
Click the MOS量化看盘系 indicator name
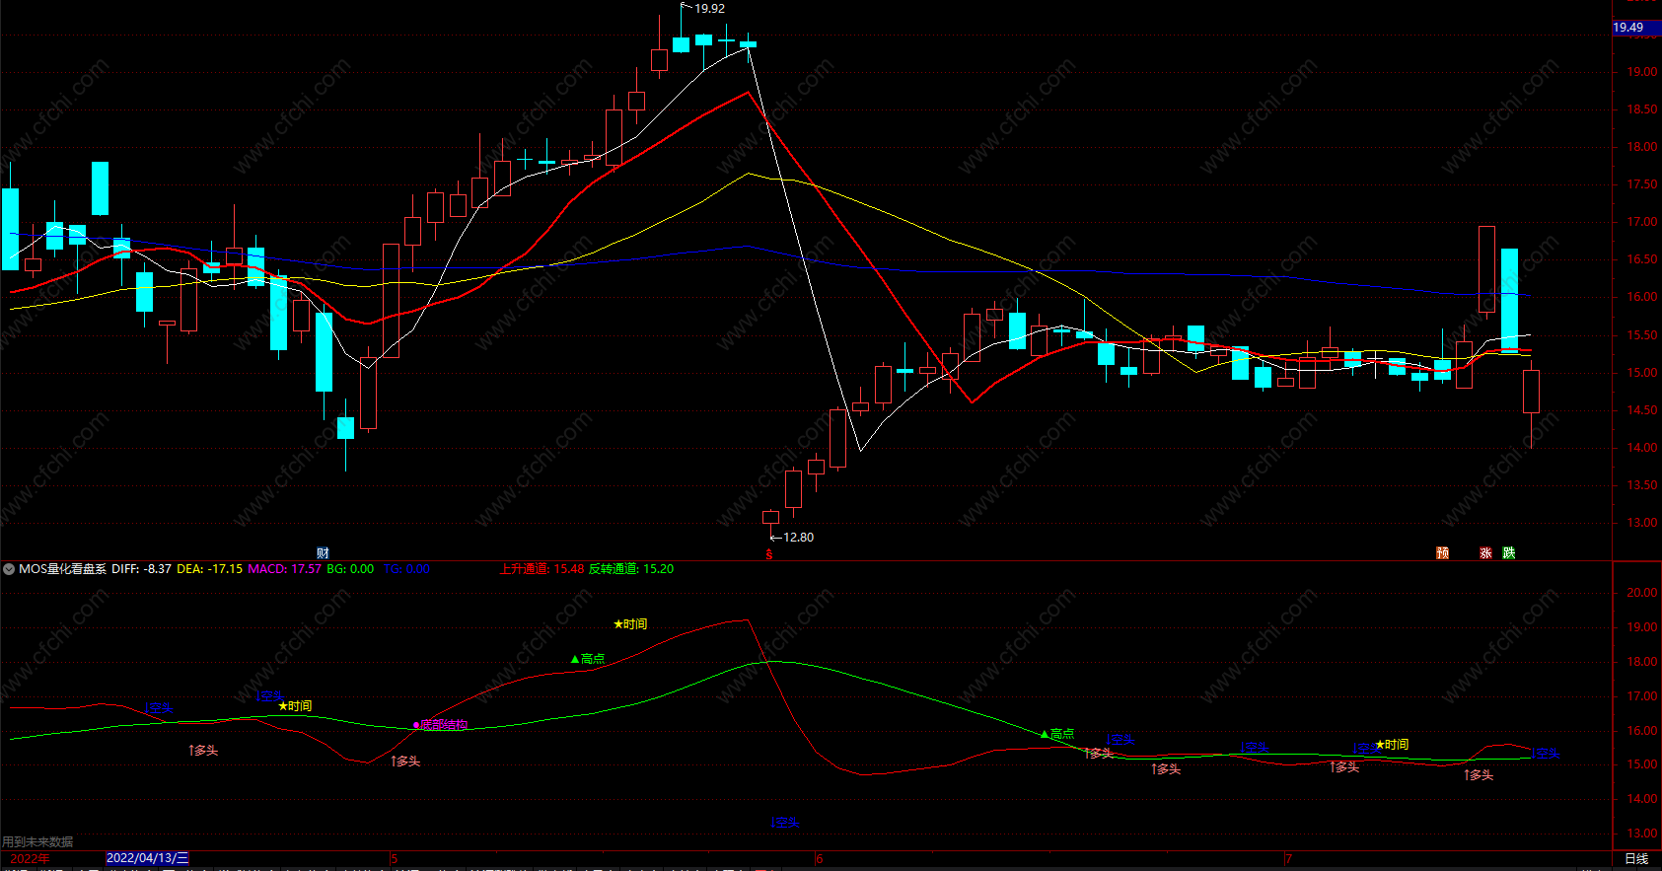[62, 569]
